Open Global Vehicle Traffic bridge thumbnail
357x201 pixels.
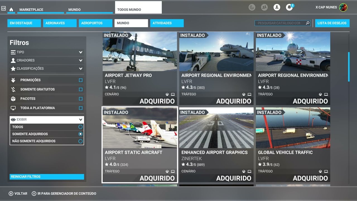point(293,128)
